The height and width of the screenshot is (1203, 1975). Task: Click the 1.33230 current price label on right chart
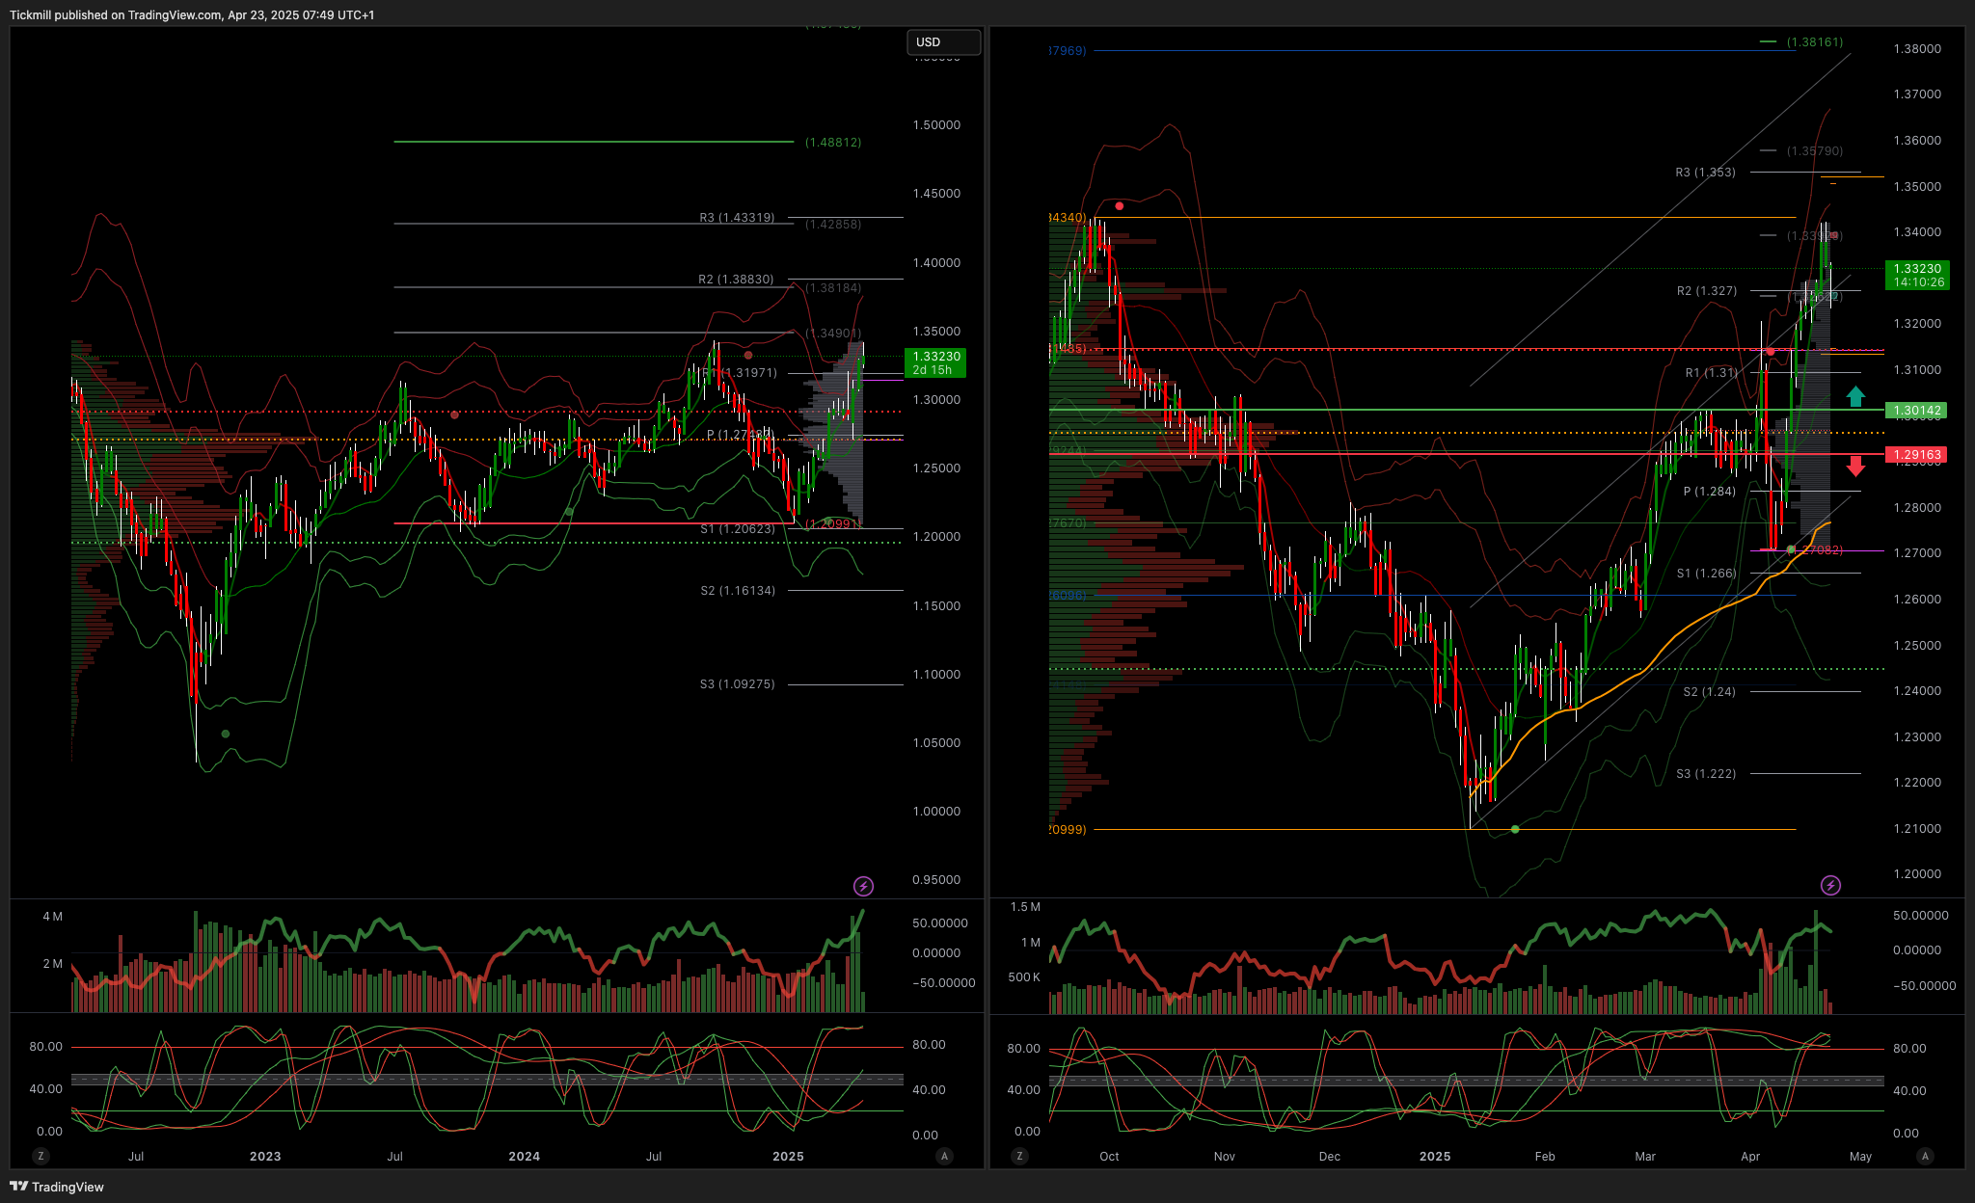point(1917,276)
